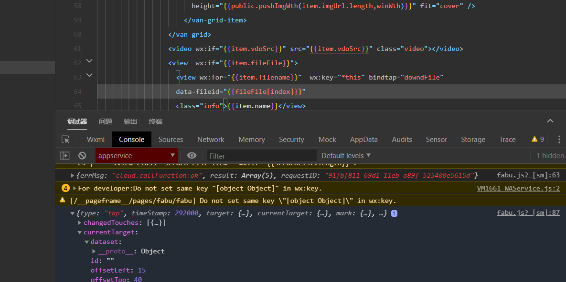Screen dimensions: 566x282
Task: Open the Network tab
Action: tap(211, 140)
